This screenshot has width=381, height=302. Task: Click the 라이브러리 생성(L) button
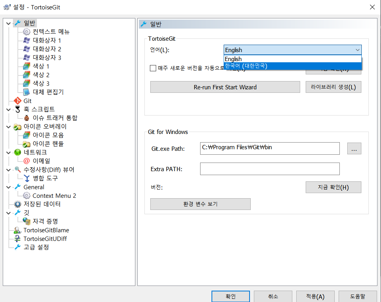[x=334, y=87]
